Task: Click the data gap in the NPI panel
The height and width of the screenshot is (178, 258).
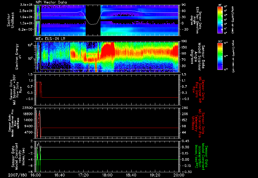Action: [93, 20]
